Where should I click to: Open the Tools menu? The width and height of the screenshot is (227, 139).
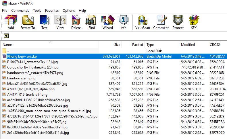(37, 11)
